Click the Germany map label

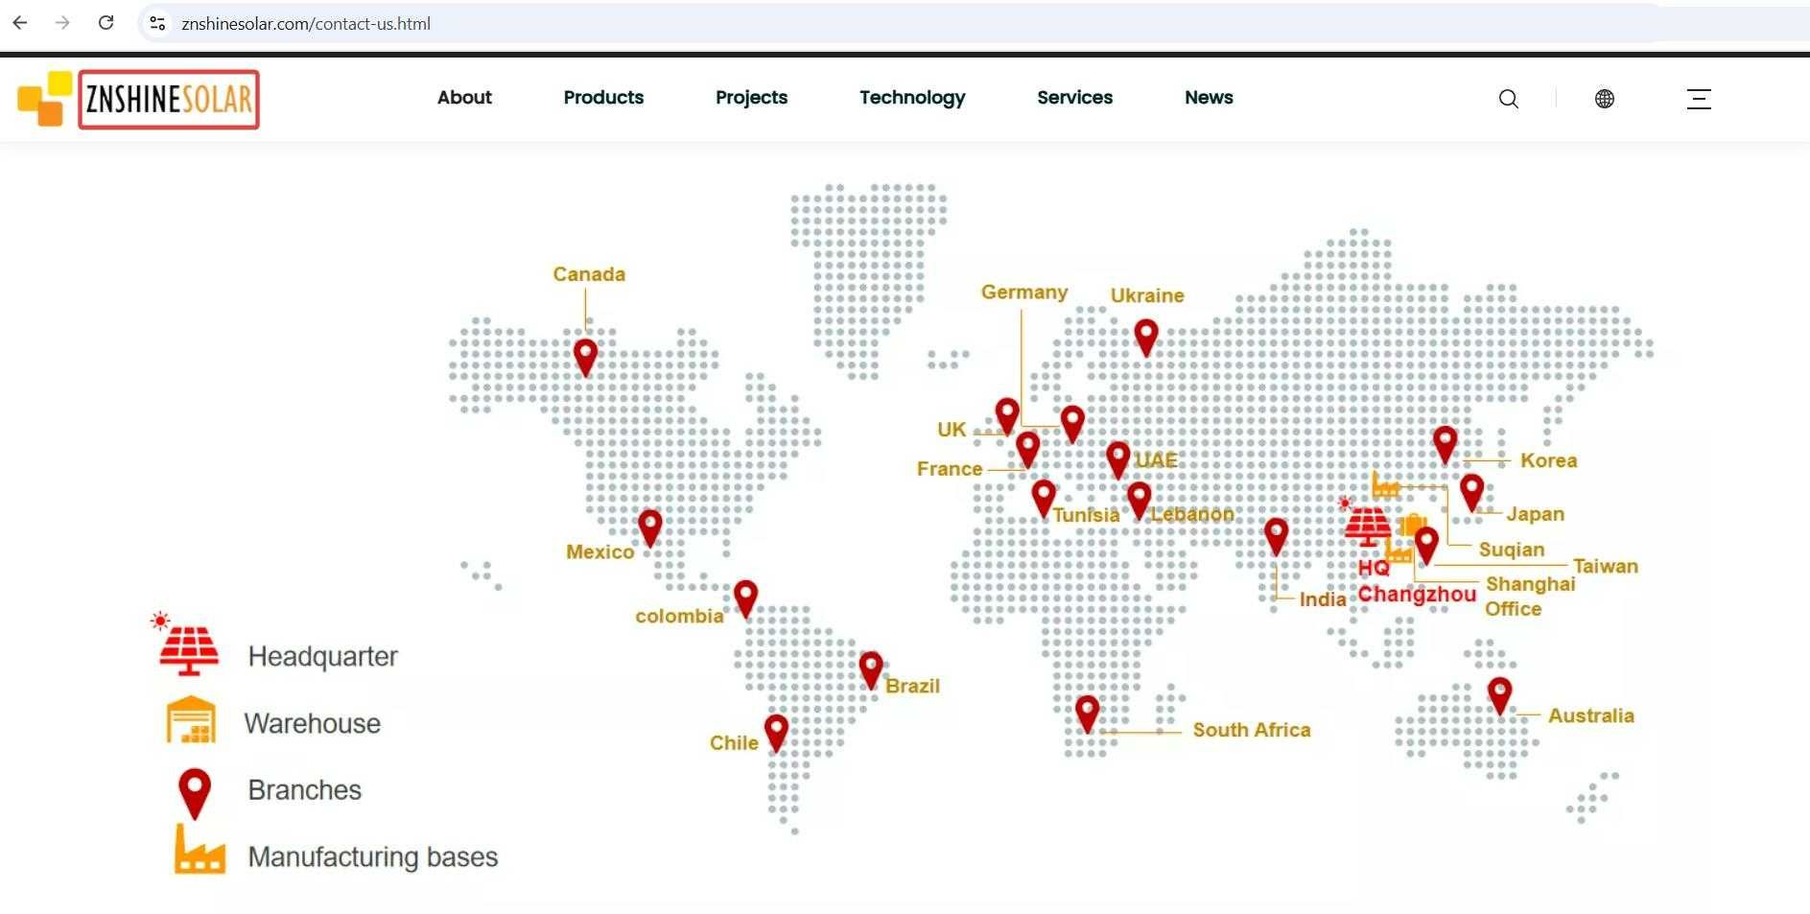(1024, 292)
